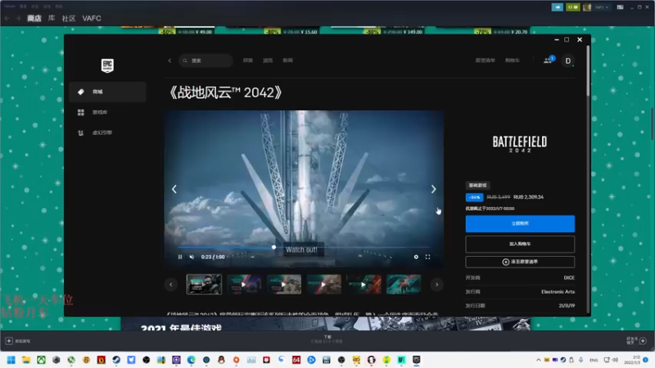
Task: Open the Library (游戏库) sidebar section
Action: point(107,112)
